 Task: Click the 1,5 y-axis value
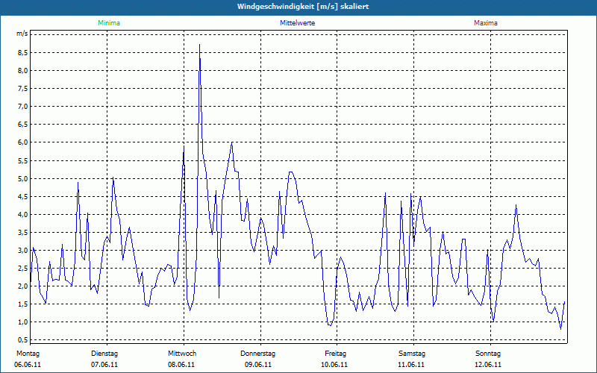[23, 304]
